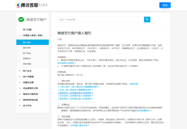Click the 技术开发 sidebar label
Image resolution: width=187 pixels, height=129 pixels.
click(27, 106)
